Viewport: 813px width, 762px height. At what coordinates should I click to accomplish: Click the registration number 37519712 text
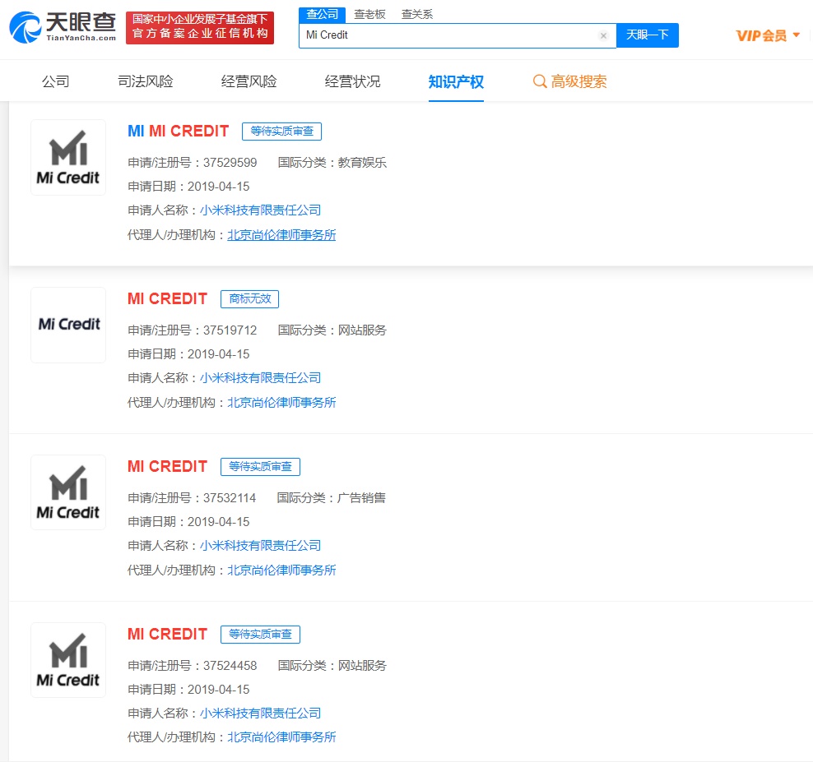pyautogui.click(x=230, y=330)
